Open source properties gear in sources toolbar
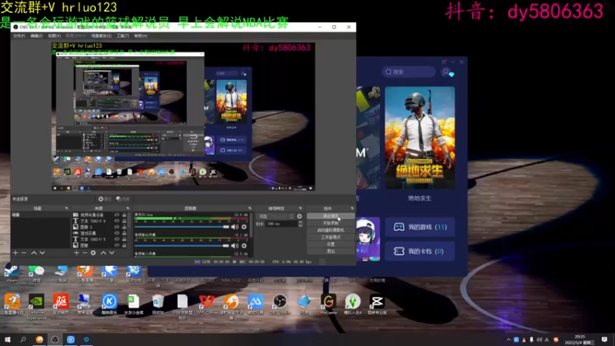 [x=93, y=253]
